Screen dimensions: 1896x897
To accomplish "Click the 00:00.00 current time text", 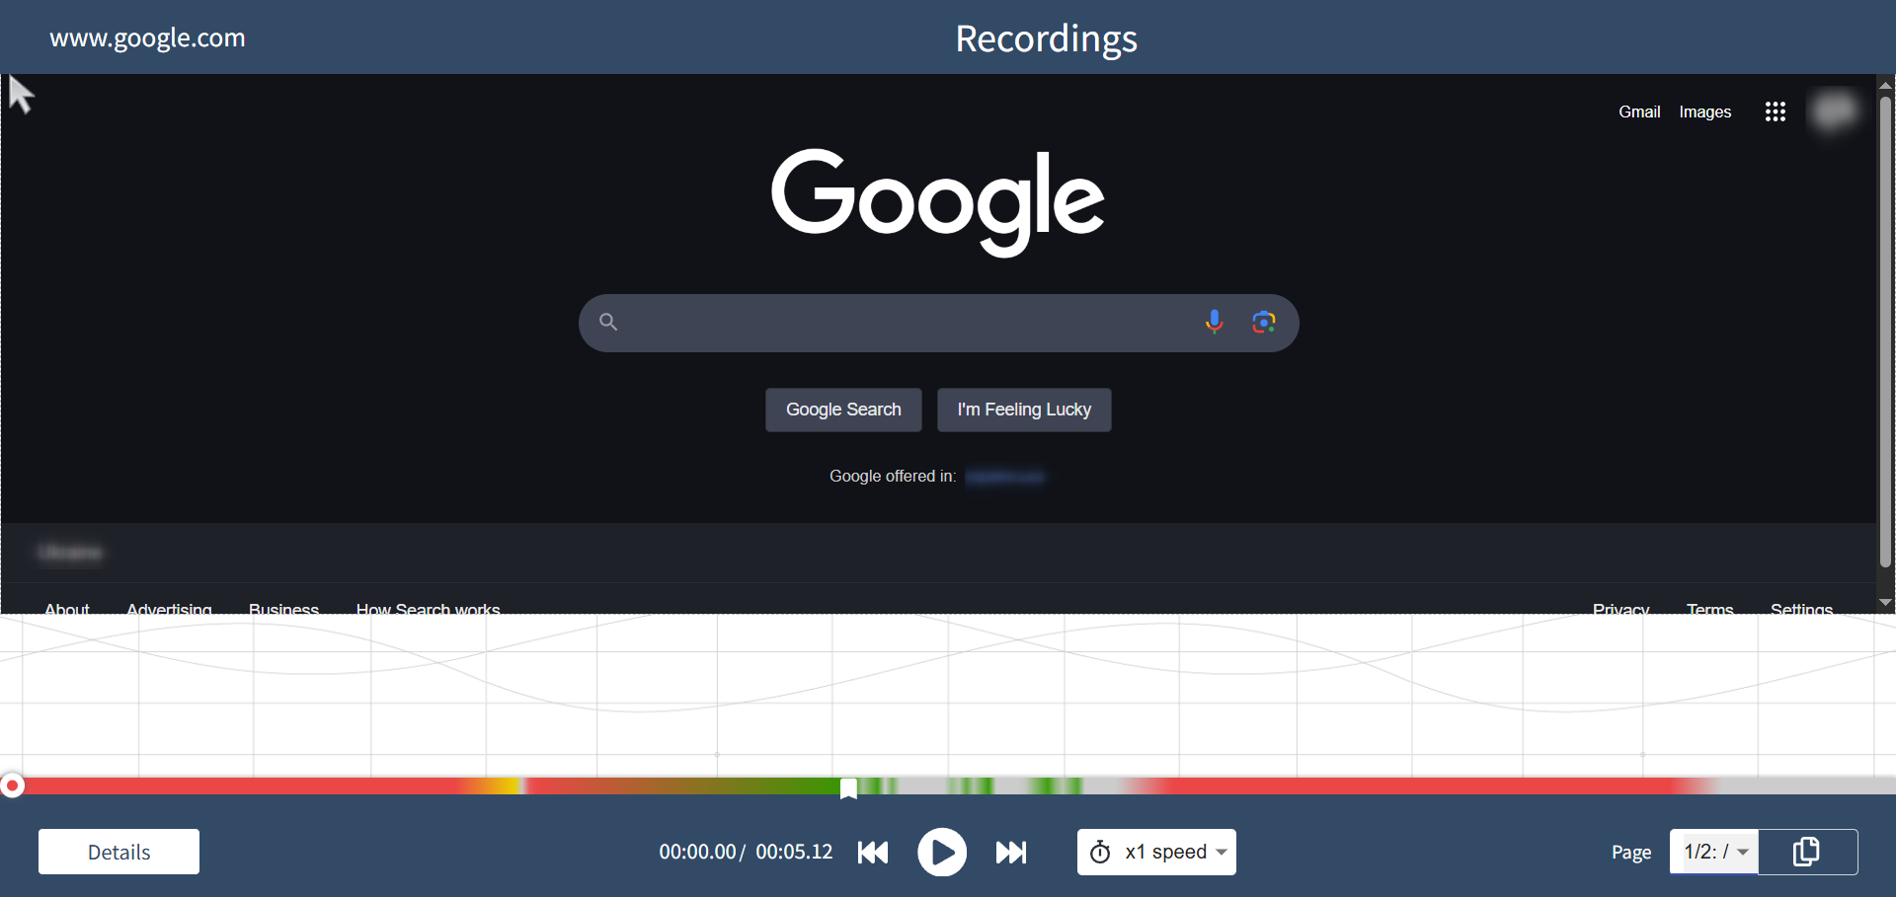I will tap(697, 852).
